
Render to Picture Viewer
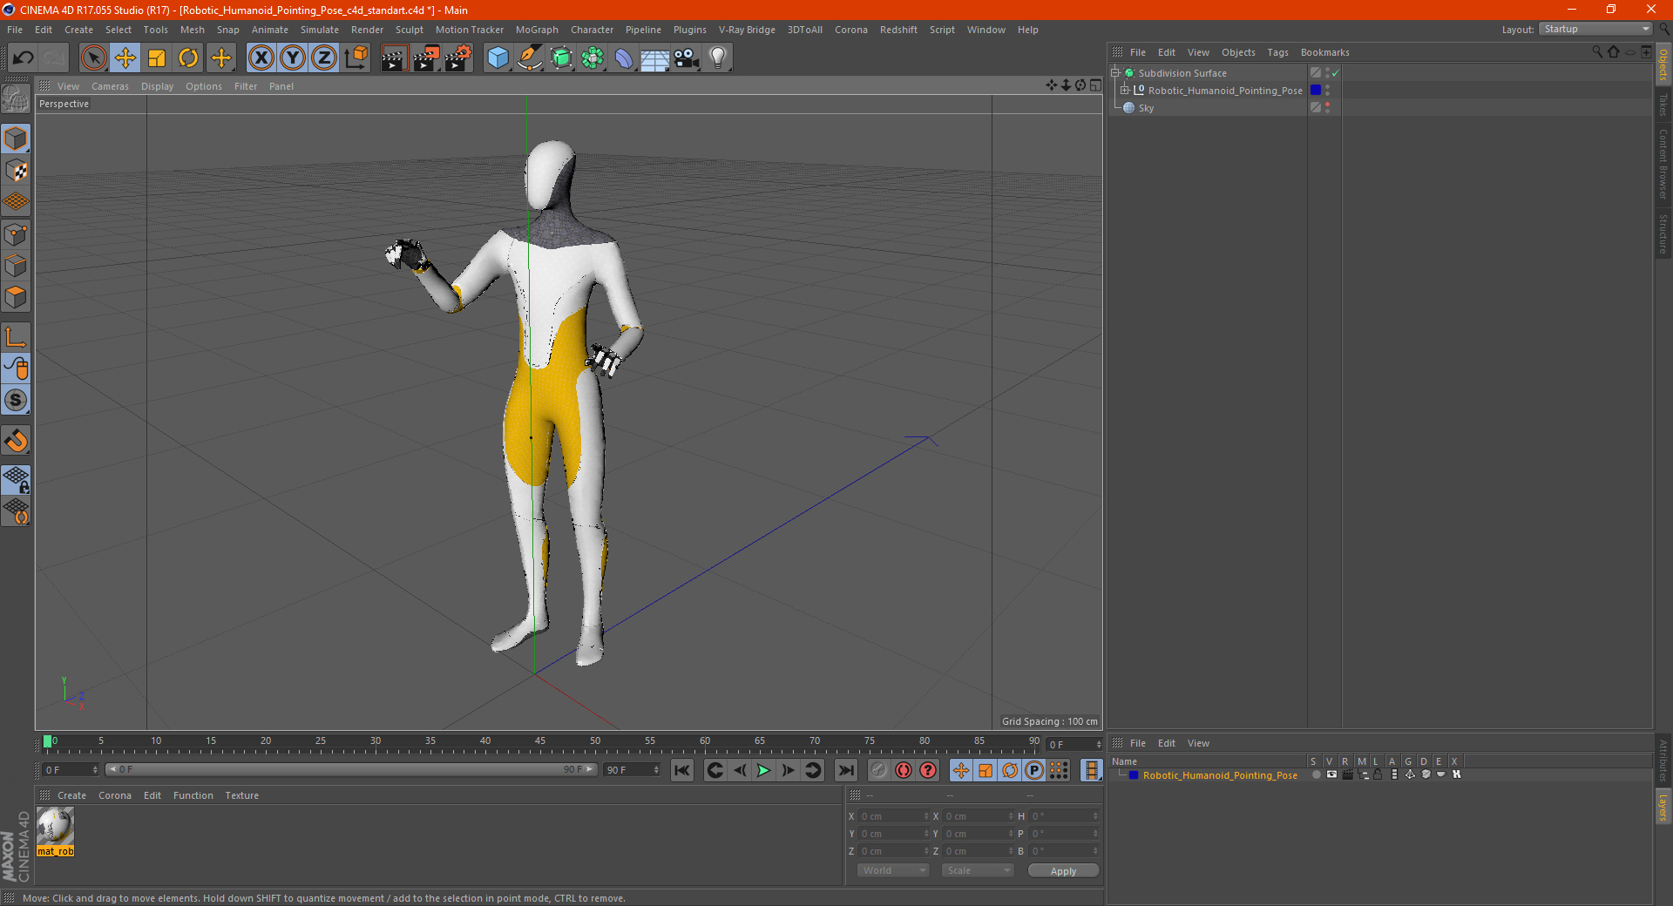pyautogui.click(x=426, y=58)
